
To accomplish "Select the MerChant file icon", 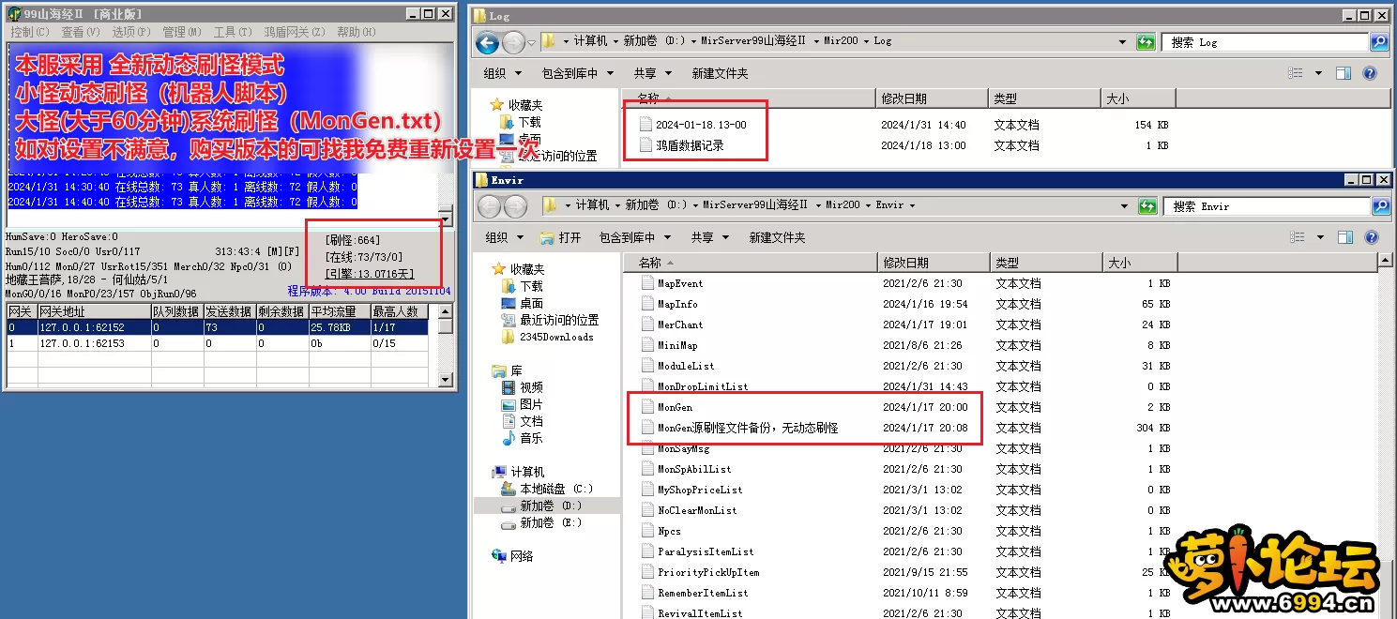I will pos(646,324).
